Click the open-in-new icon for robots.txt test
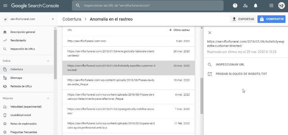This screenshot has height=135, width=288. (x=210, y=74)
